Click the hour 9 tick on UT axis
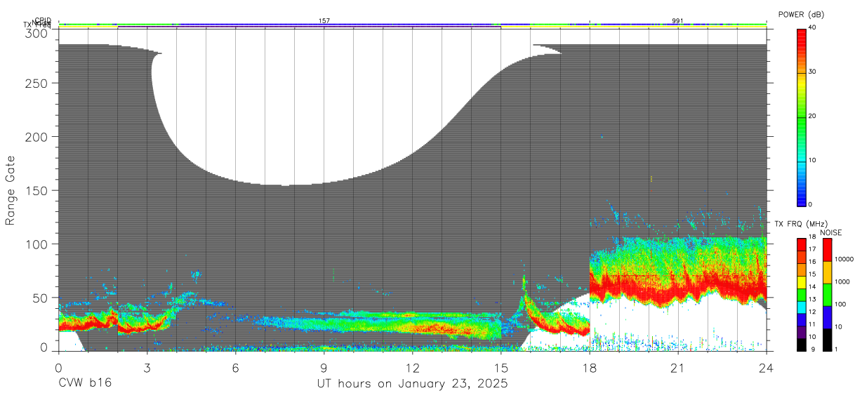Viewport: 862px width, 398px height. click(x=324, y=367)
